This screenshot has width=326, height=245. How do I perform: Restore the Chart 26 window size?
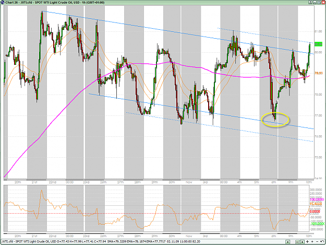click(319, 2)
